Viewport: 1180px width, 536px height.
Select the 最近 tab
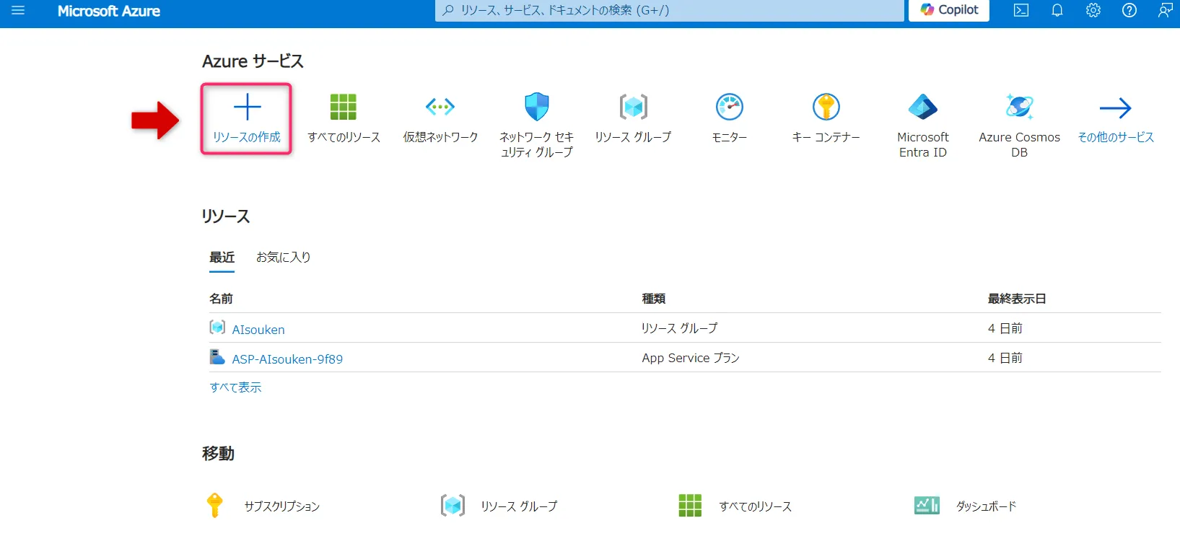tap(222, 258)
